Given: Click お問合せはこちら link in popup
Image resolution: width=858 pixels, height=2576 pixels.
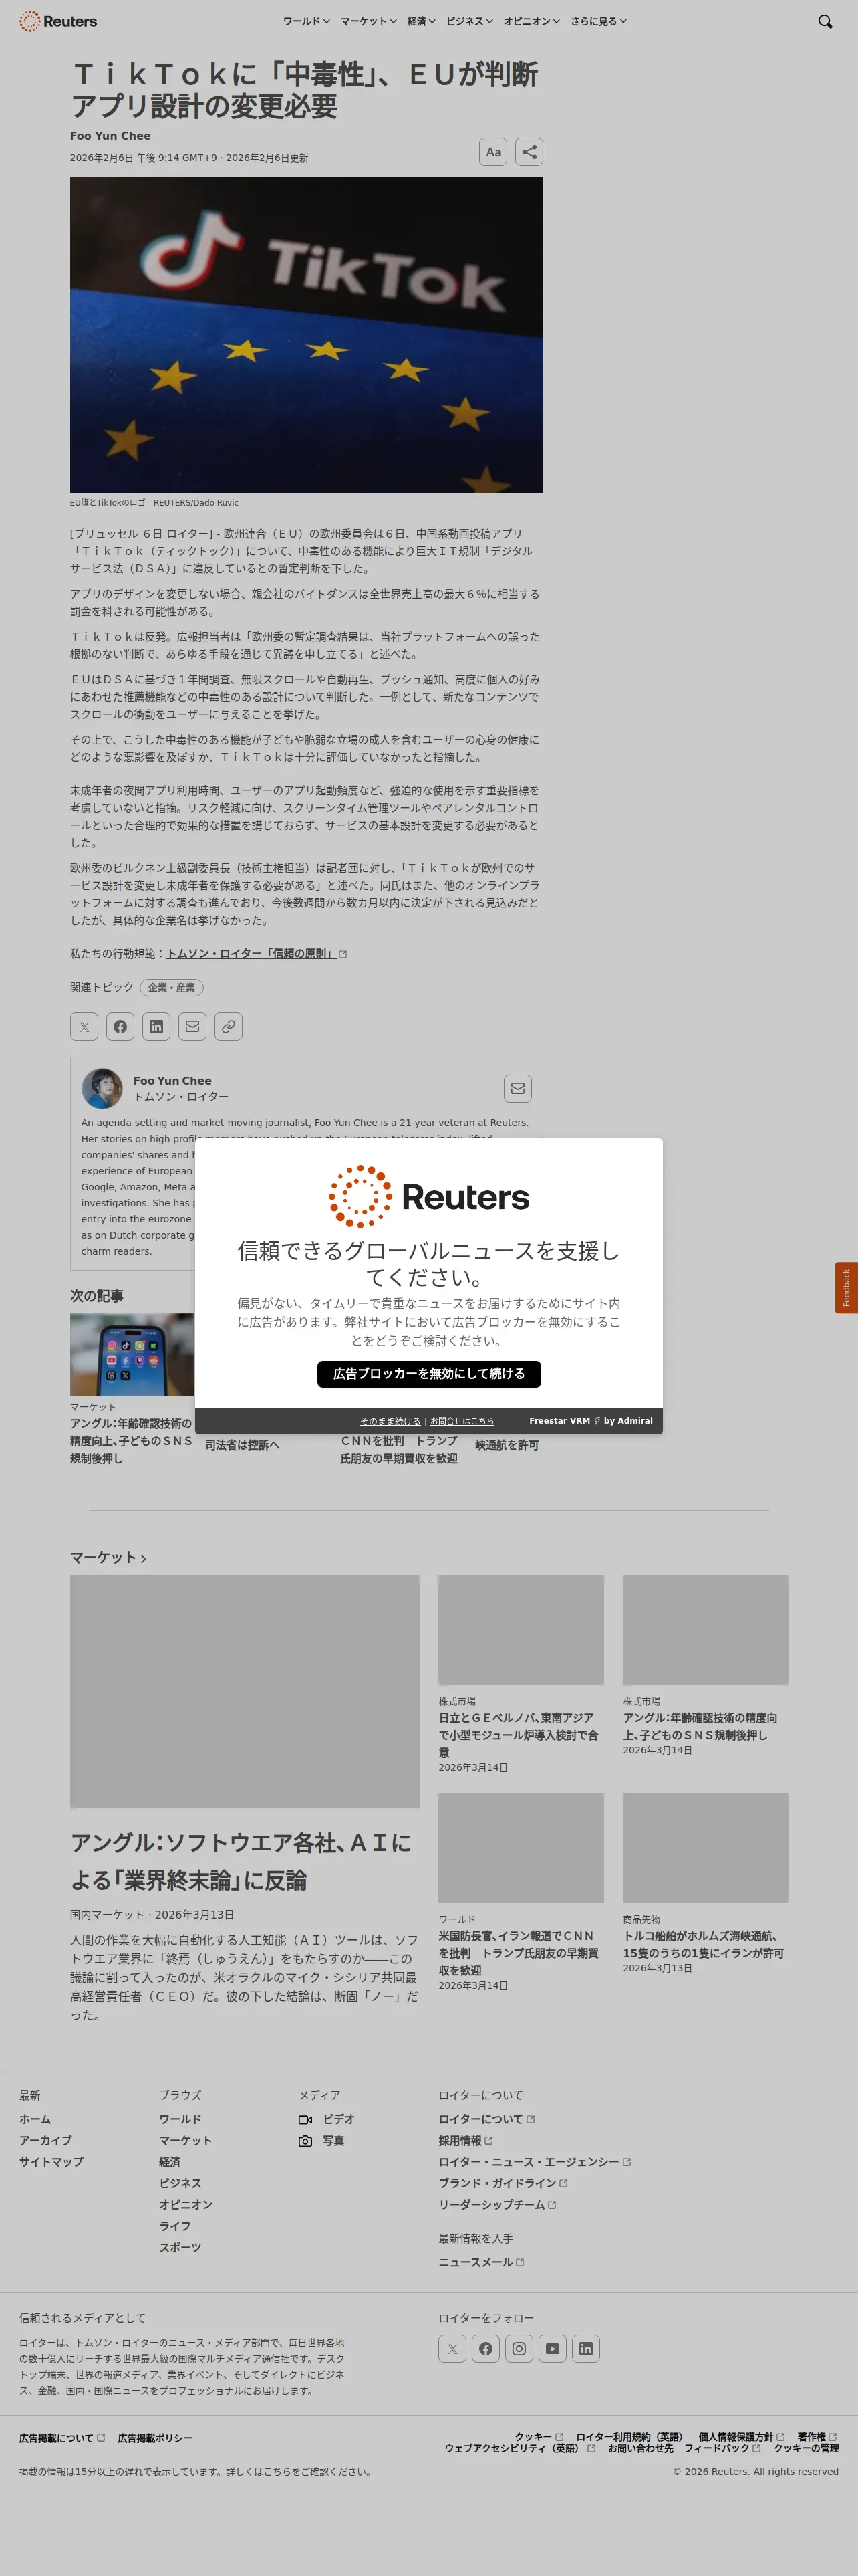Looking at the screenshot, I should [462, 1421].
